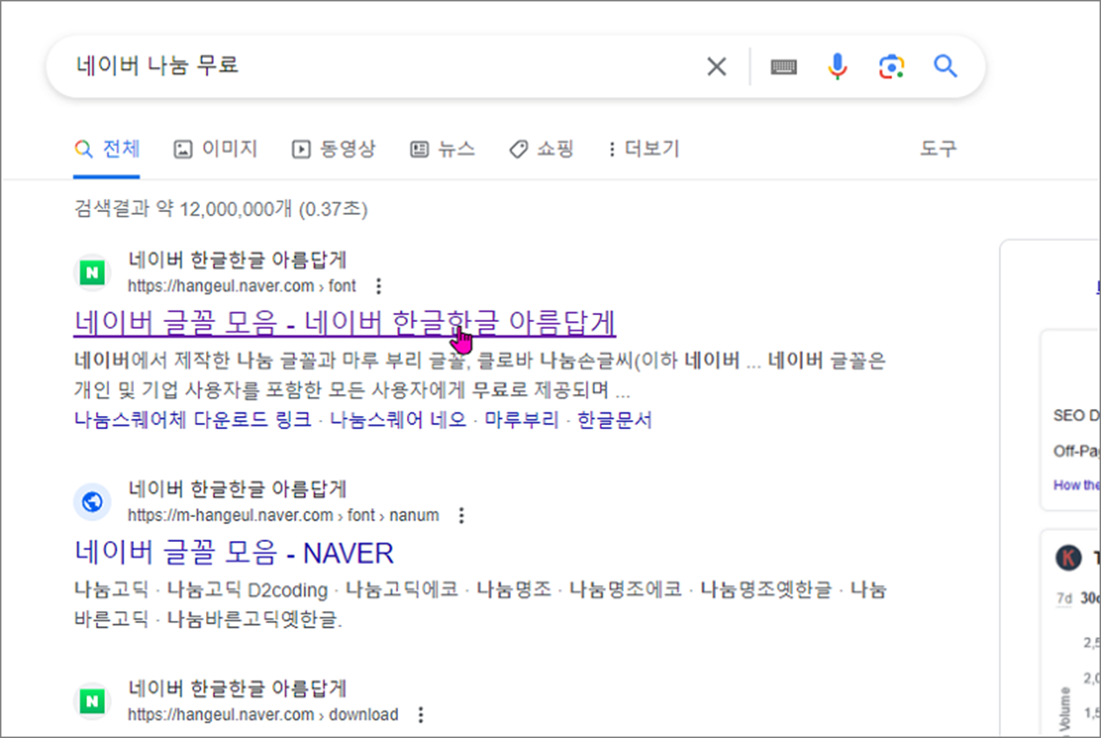Open the 나눔스퀘어체 다운로드 링크 sitelink

(193, 420)
